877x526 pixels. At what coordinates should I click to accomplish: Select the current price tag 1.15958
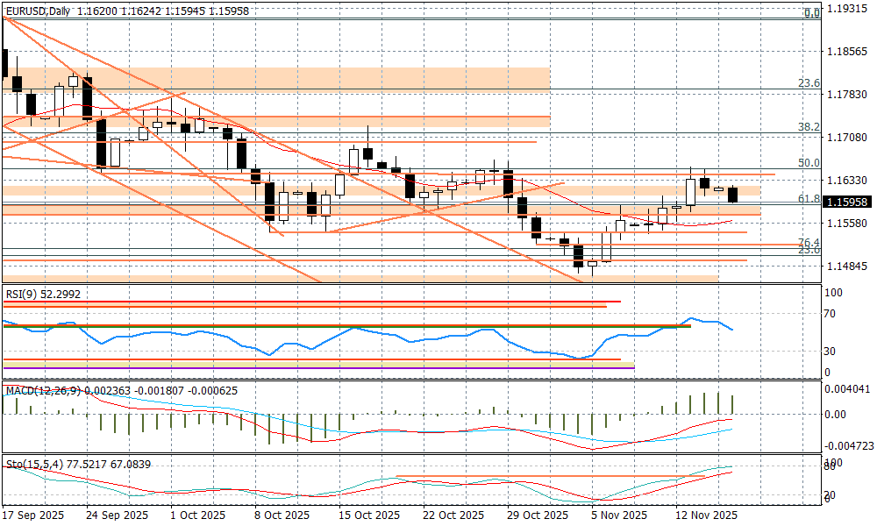click(x=847, y=202)
